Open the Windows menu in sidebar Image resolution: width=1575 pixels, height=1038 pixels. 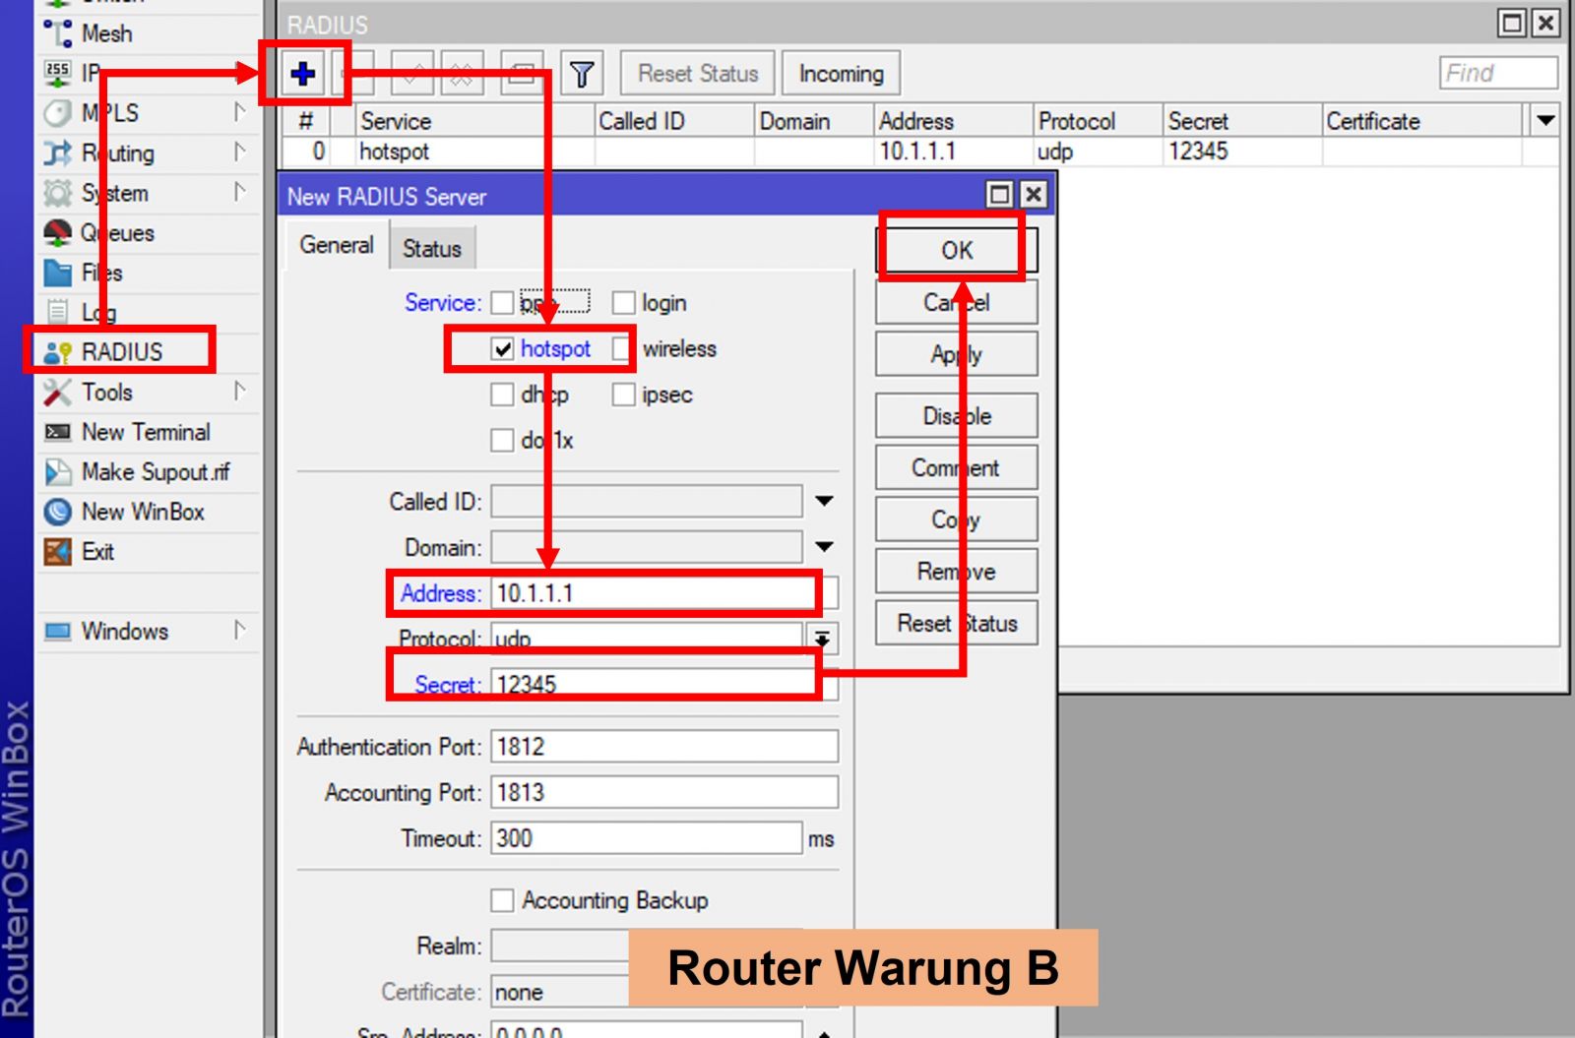126,631
